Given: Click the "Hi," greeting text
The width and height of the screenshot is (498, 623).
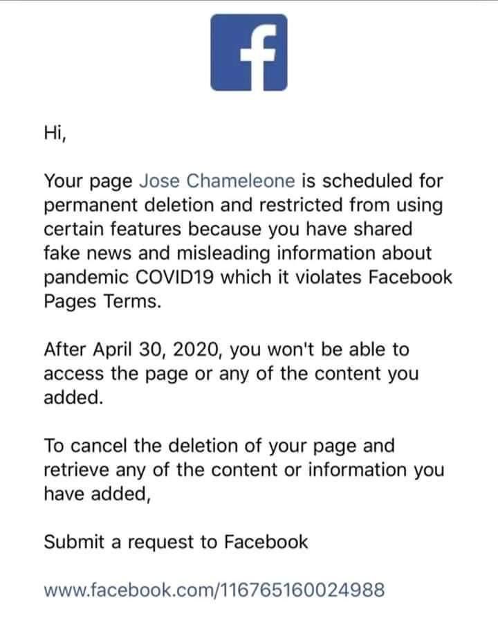Looking at the screenshot, I should (x=55, y=133).
